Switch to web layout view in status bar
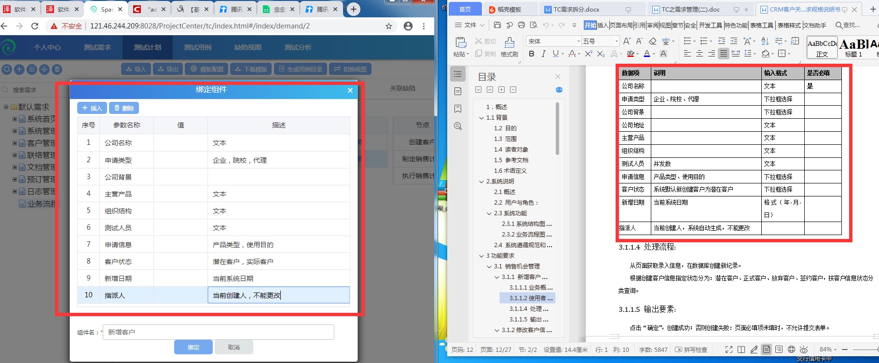Screen dimensions: 879x363 coord(791,349)
